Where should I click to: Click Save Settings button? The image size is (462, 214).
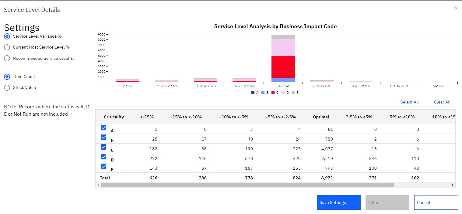[x=338, y=202]
